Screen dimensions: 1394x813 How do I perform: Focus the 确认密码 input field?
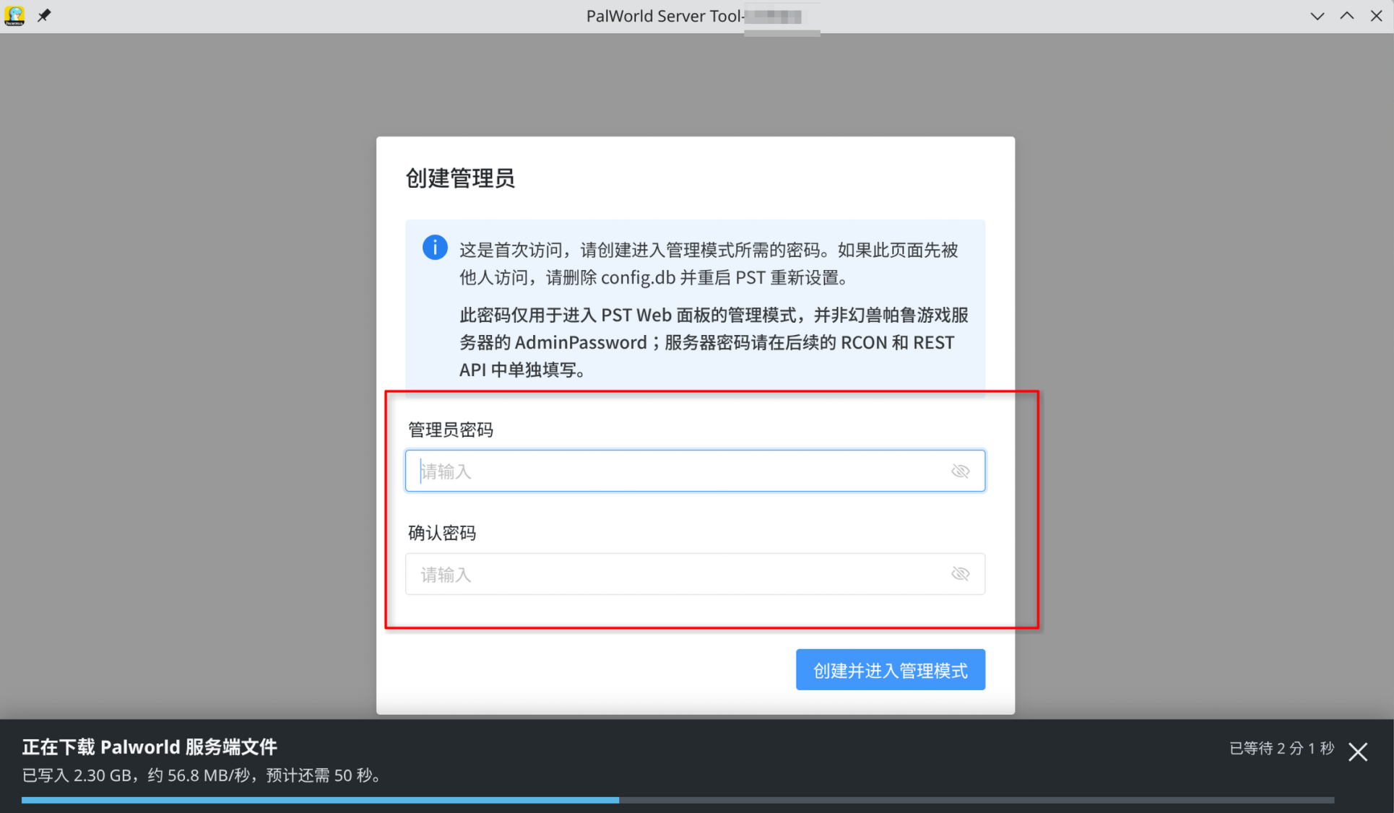coord(695,574)
